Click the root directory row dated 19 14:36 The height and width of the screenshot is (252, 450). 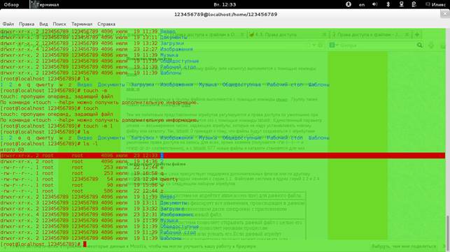click(82, 161)
